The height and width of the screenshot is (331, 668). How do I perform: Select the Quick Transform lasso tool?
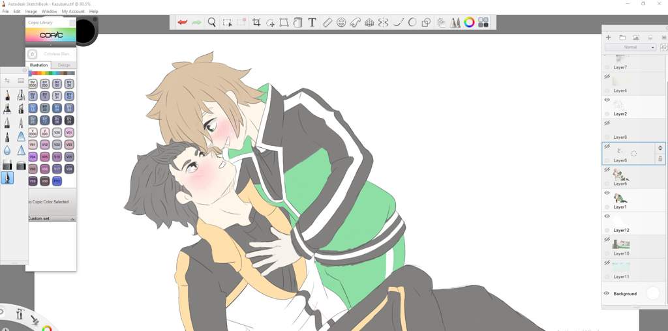click(x=270, y=23)
